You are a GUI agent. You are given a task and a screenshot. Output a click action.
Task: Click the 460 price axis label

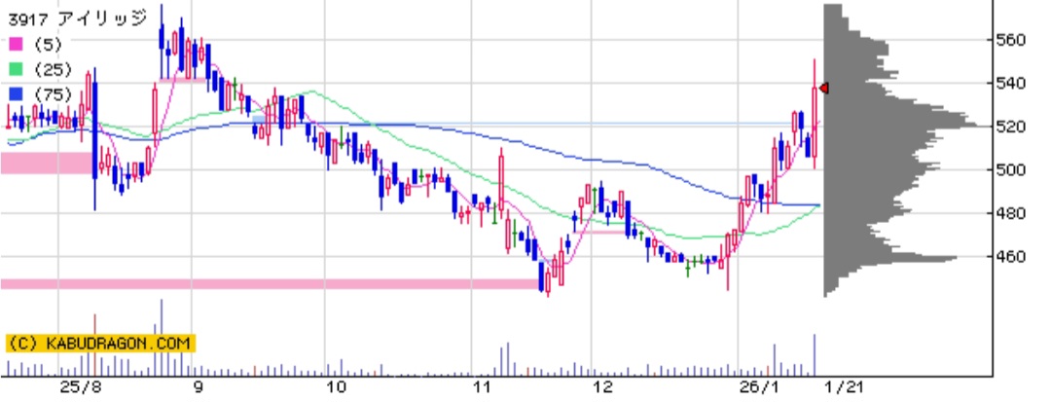(x=1015, y=257)
